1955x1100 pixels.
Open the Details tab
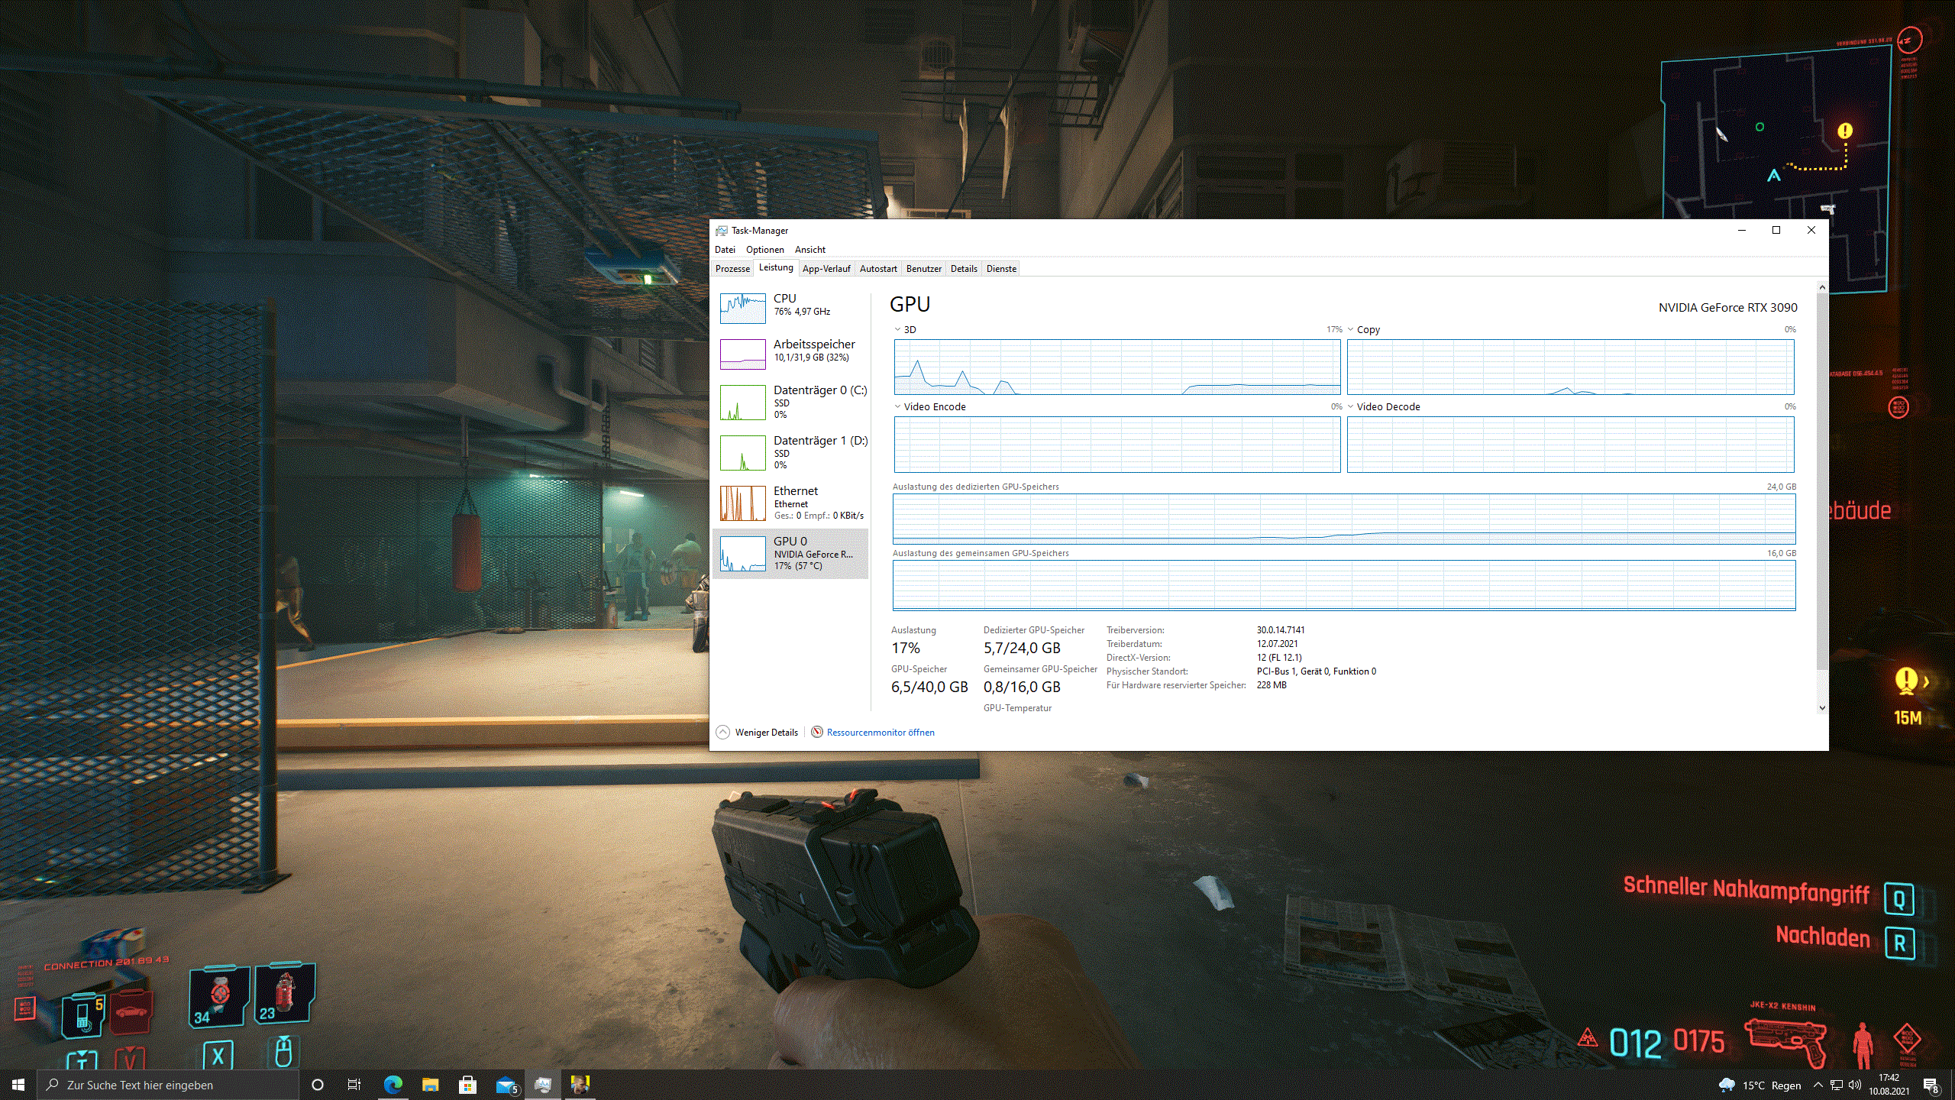[964, 269]
